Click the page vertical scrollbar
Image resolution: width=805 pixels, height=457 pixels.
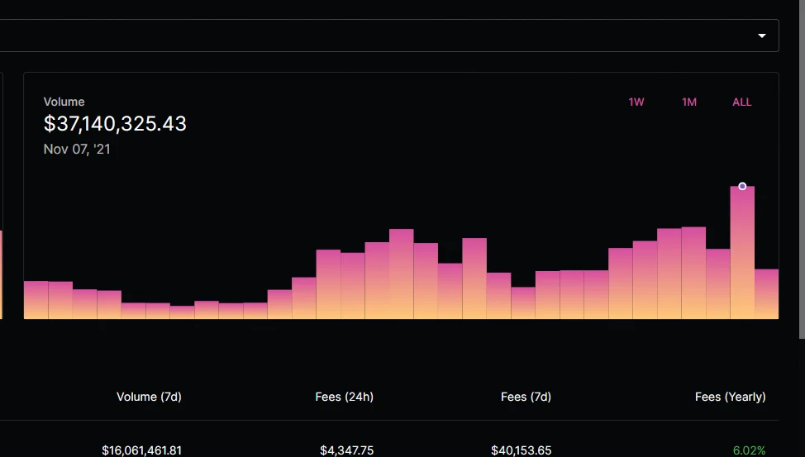[802, 169]
